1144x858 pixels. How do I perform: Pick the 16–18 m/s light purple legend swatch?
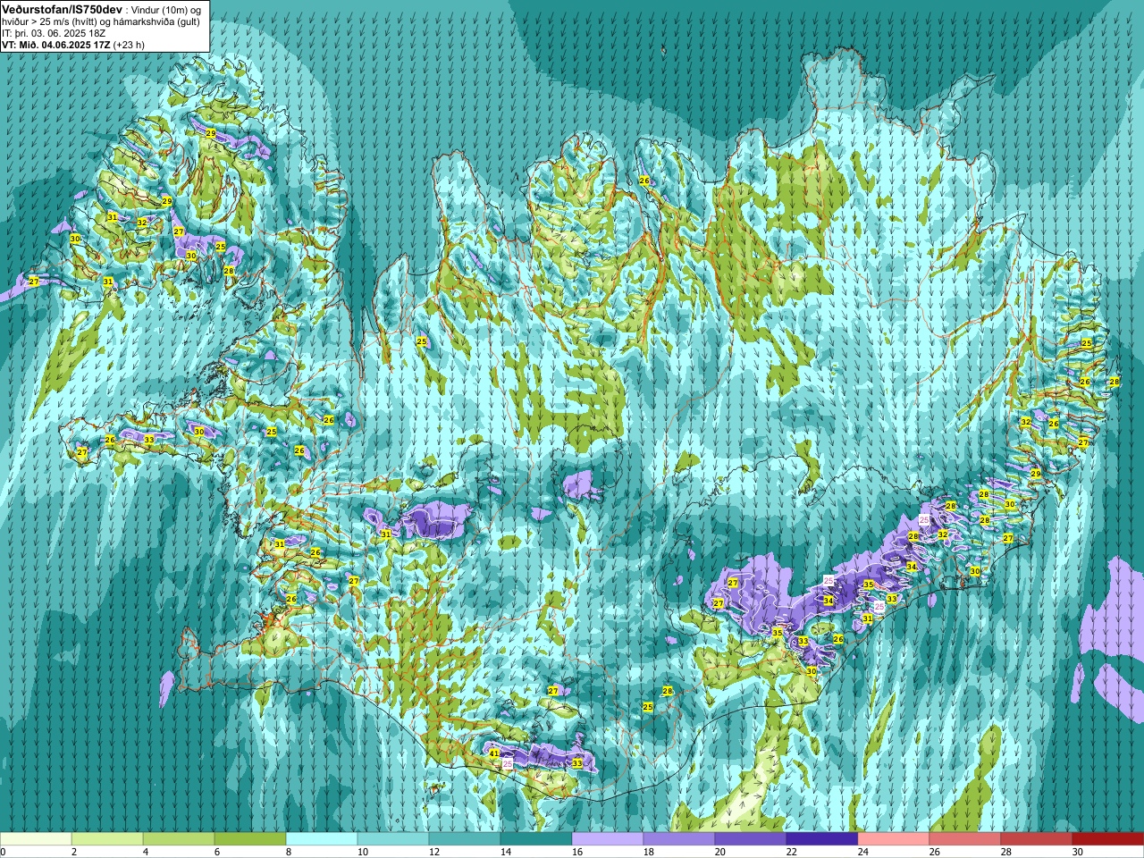point(608,839)
